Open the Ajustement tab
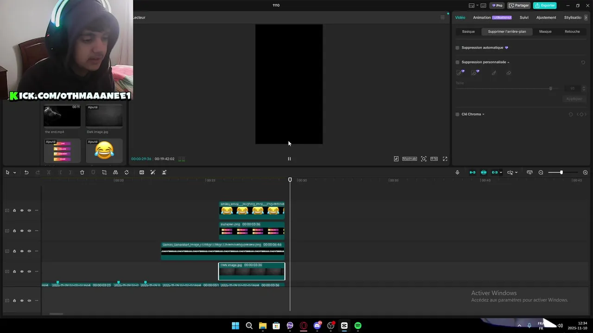Screen dimensions: 593x333 (x=546, y=18)
